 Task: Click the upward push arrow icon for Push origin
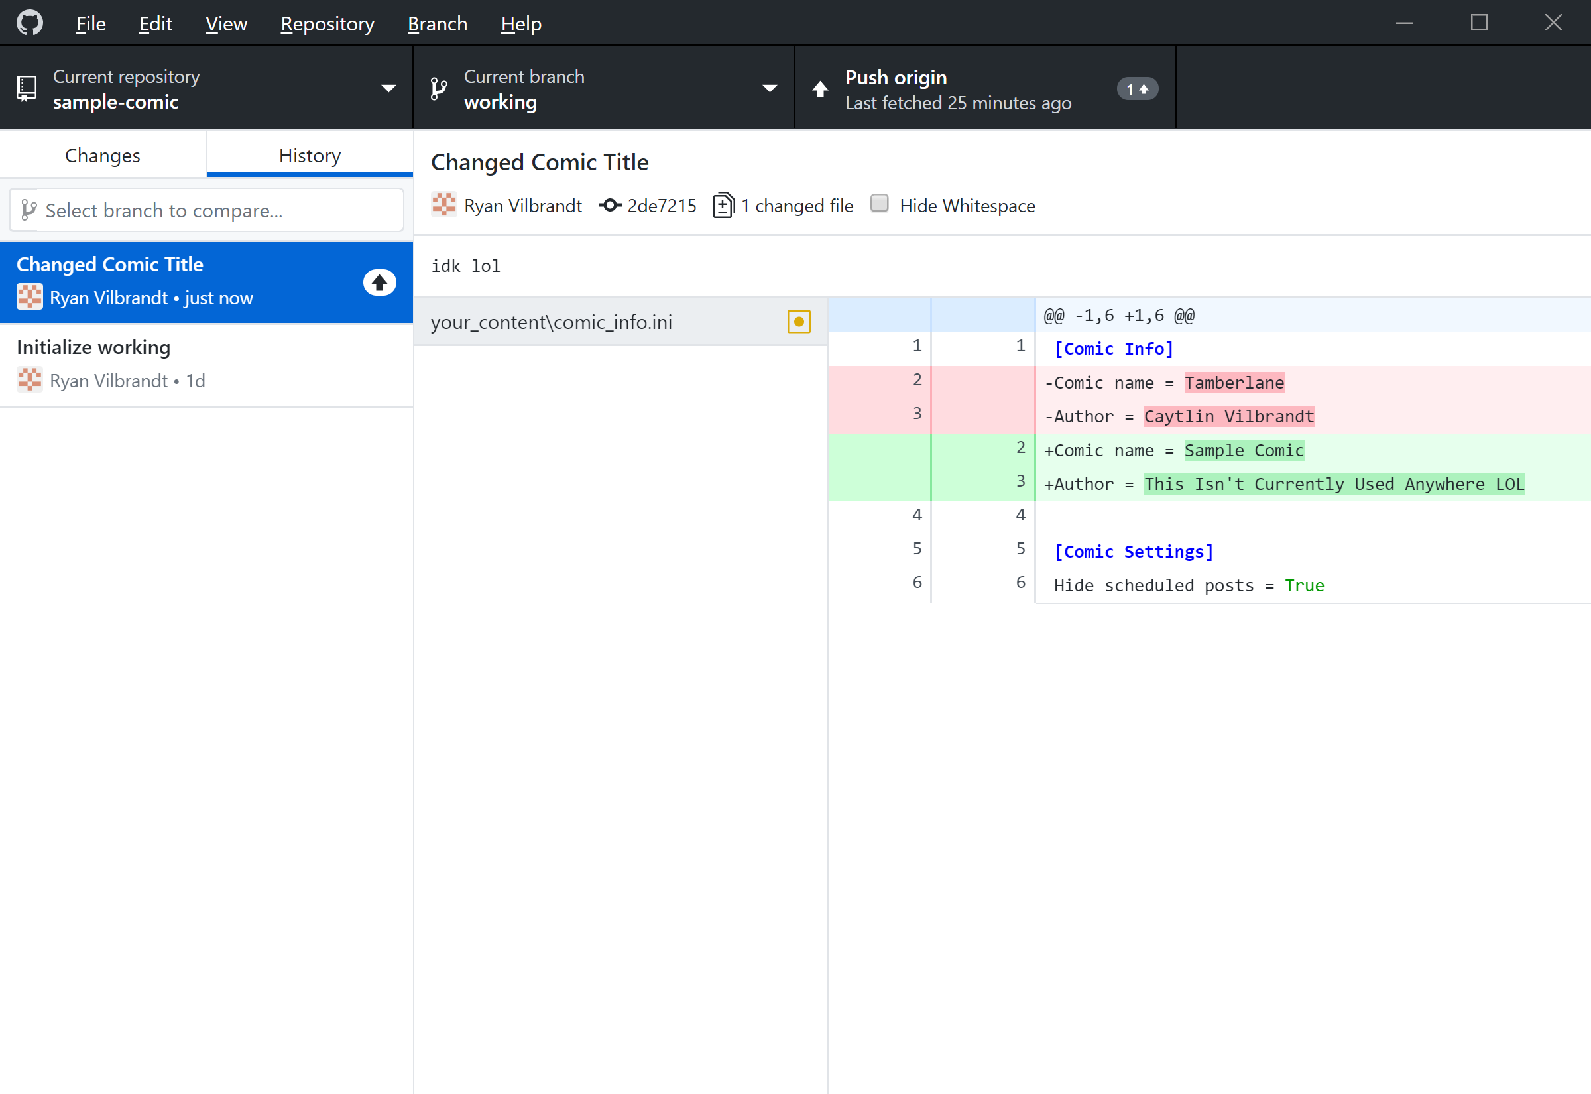click(x=820, y=89)
